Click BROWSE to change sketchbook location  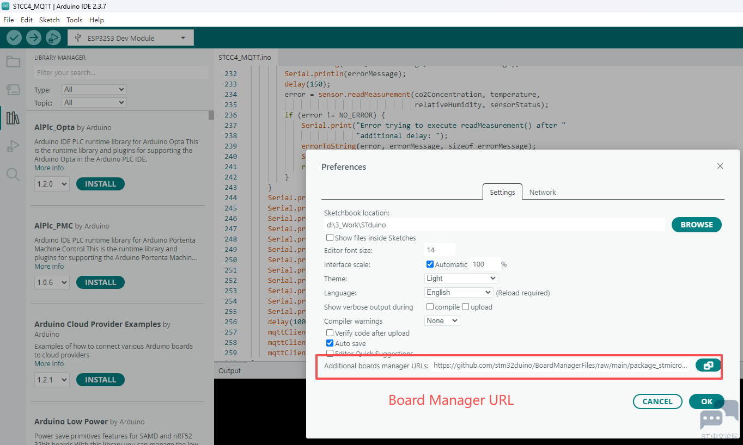point(696,224)
